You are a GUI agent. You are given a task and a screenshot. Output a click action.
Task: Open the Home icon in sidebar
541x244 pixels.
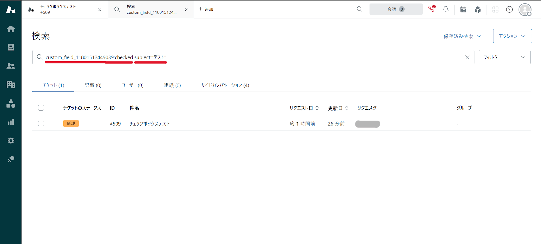(11, 29)
